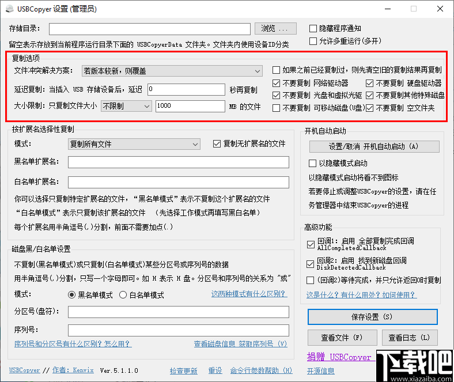Click 查看磁盘信息 获取序列号 (V) link
The height and width of the screenshot is (382, 454).
tap(241, 344)
